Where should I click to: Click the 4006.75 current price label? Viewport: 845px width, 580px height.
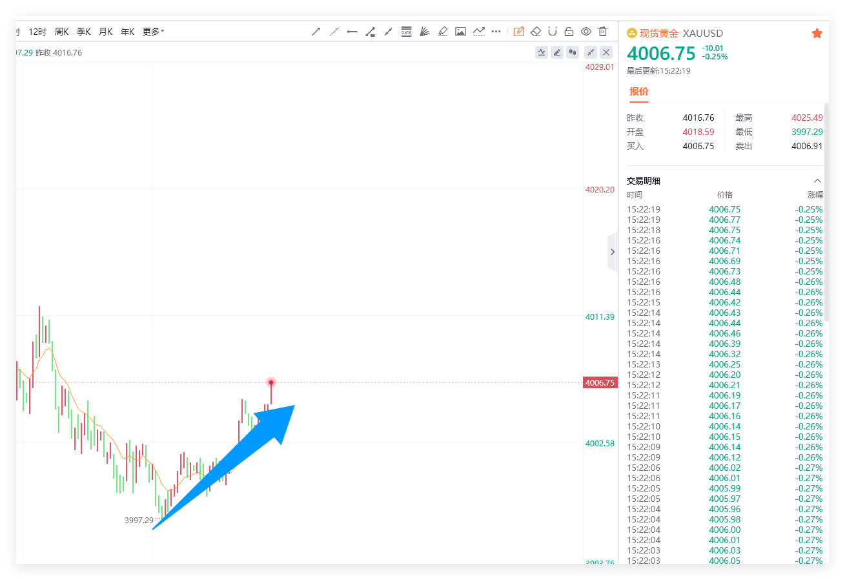tap(600, 382)
